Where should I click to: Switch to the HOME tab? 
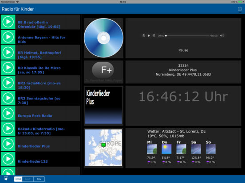click(x=18, y=179)
